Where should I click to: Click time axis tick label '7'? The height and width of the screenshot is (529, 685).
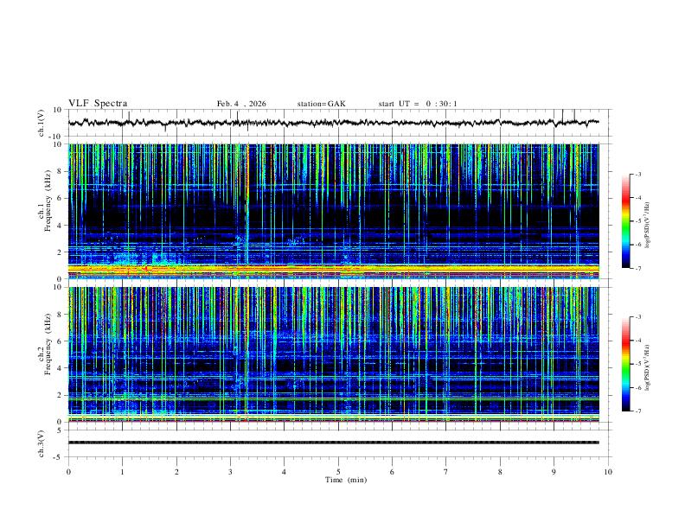click(x=446, y=472)
